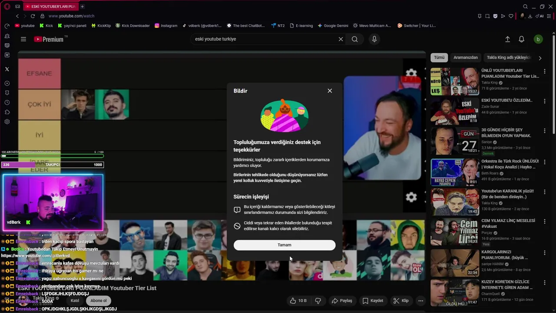The height and width of the screenshot is (313, 556).
Task: Create a clip with Klip
Action: click(400, 301)
